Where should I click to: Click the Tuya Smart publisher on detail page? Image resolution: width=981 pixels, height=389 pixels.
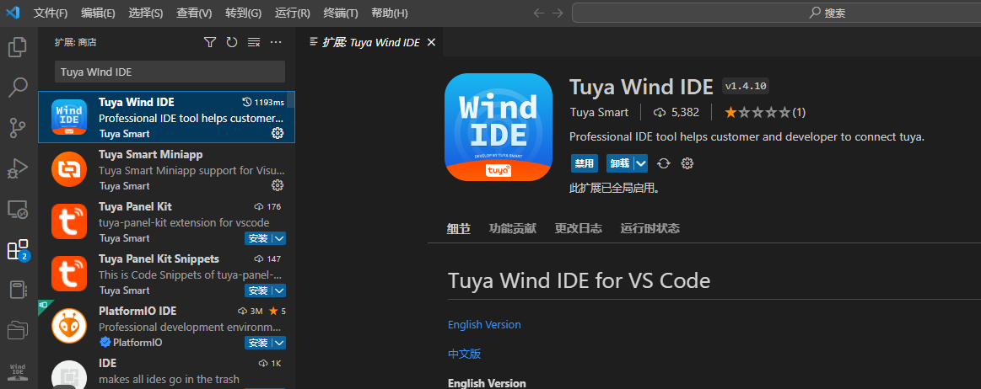600,112
